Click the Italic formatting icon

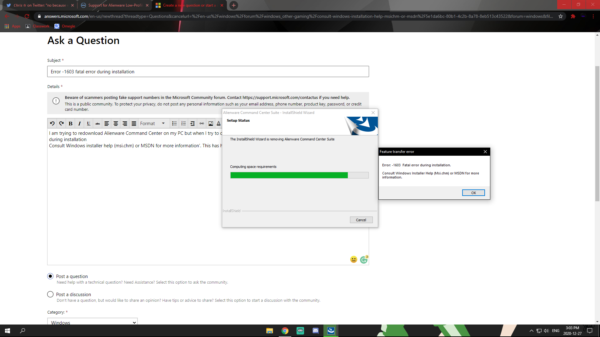(79, 124)
